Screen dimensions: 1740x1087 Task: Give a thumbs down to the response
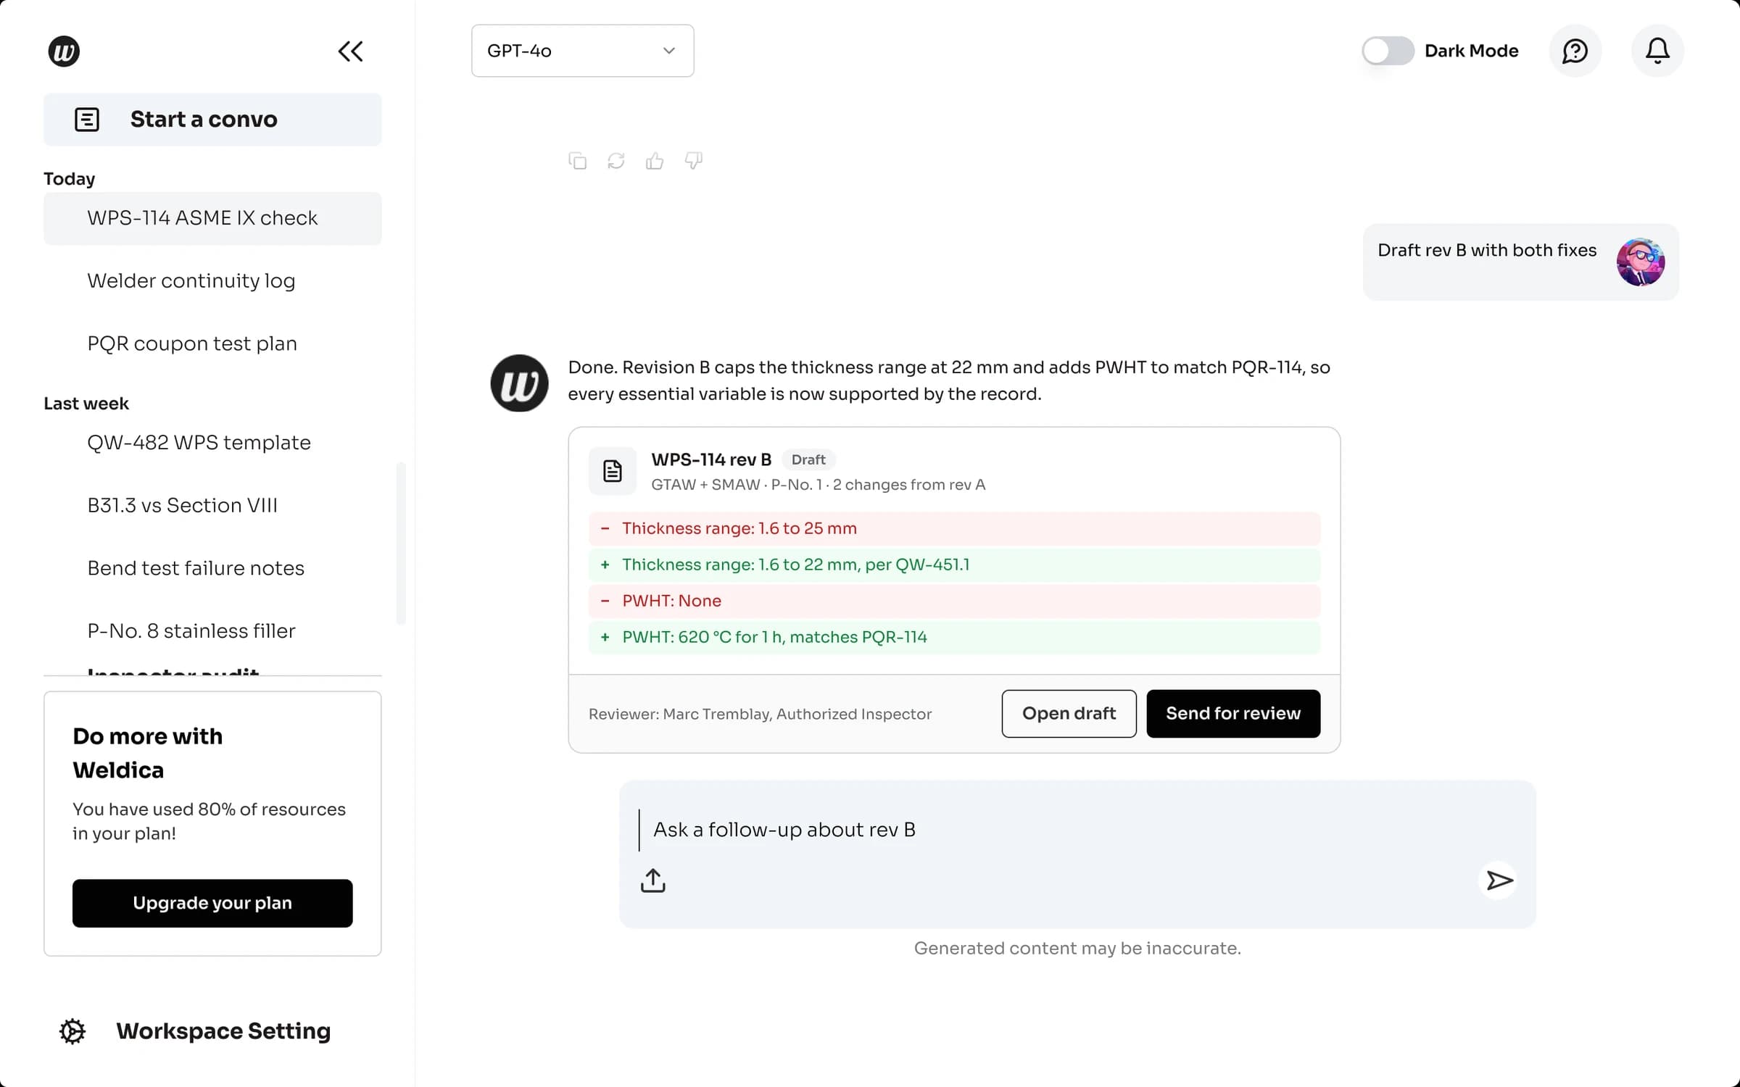point(694,161)
